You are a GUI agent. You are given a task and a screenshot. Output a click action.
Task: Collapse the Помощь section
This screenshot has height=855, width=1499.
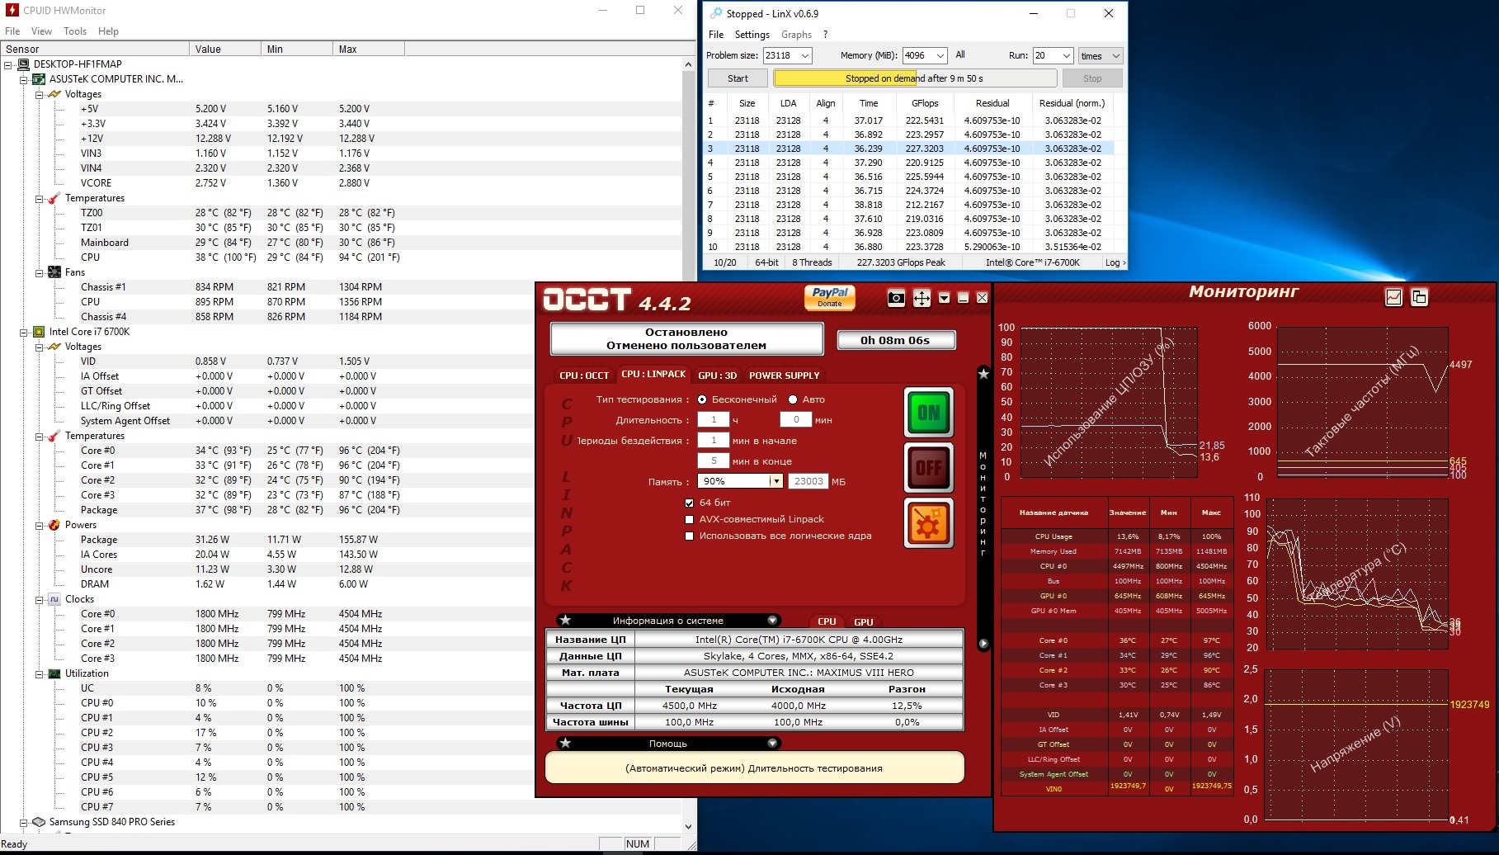773,744
